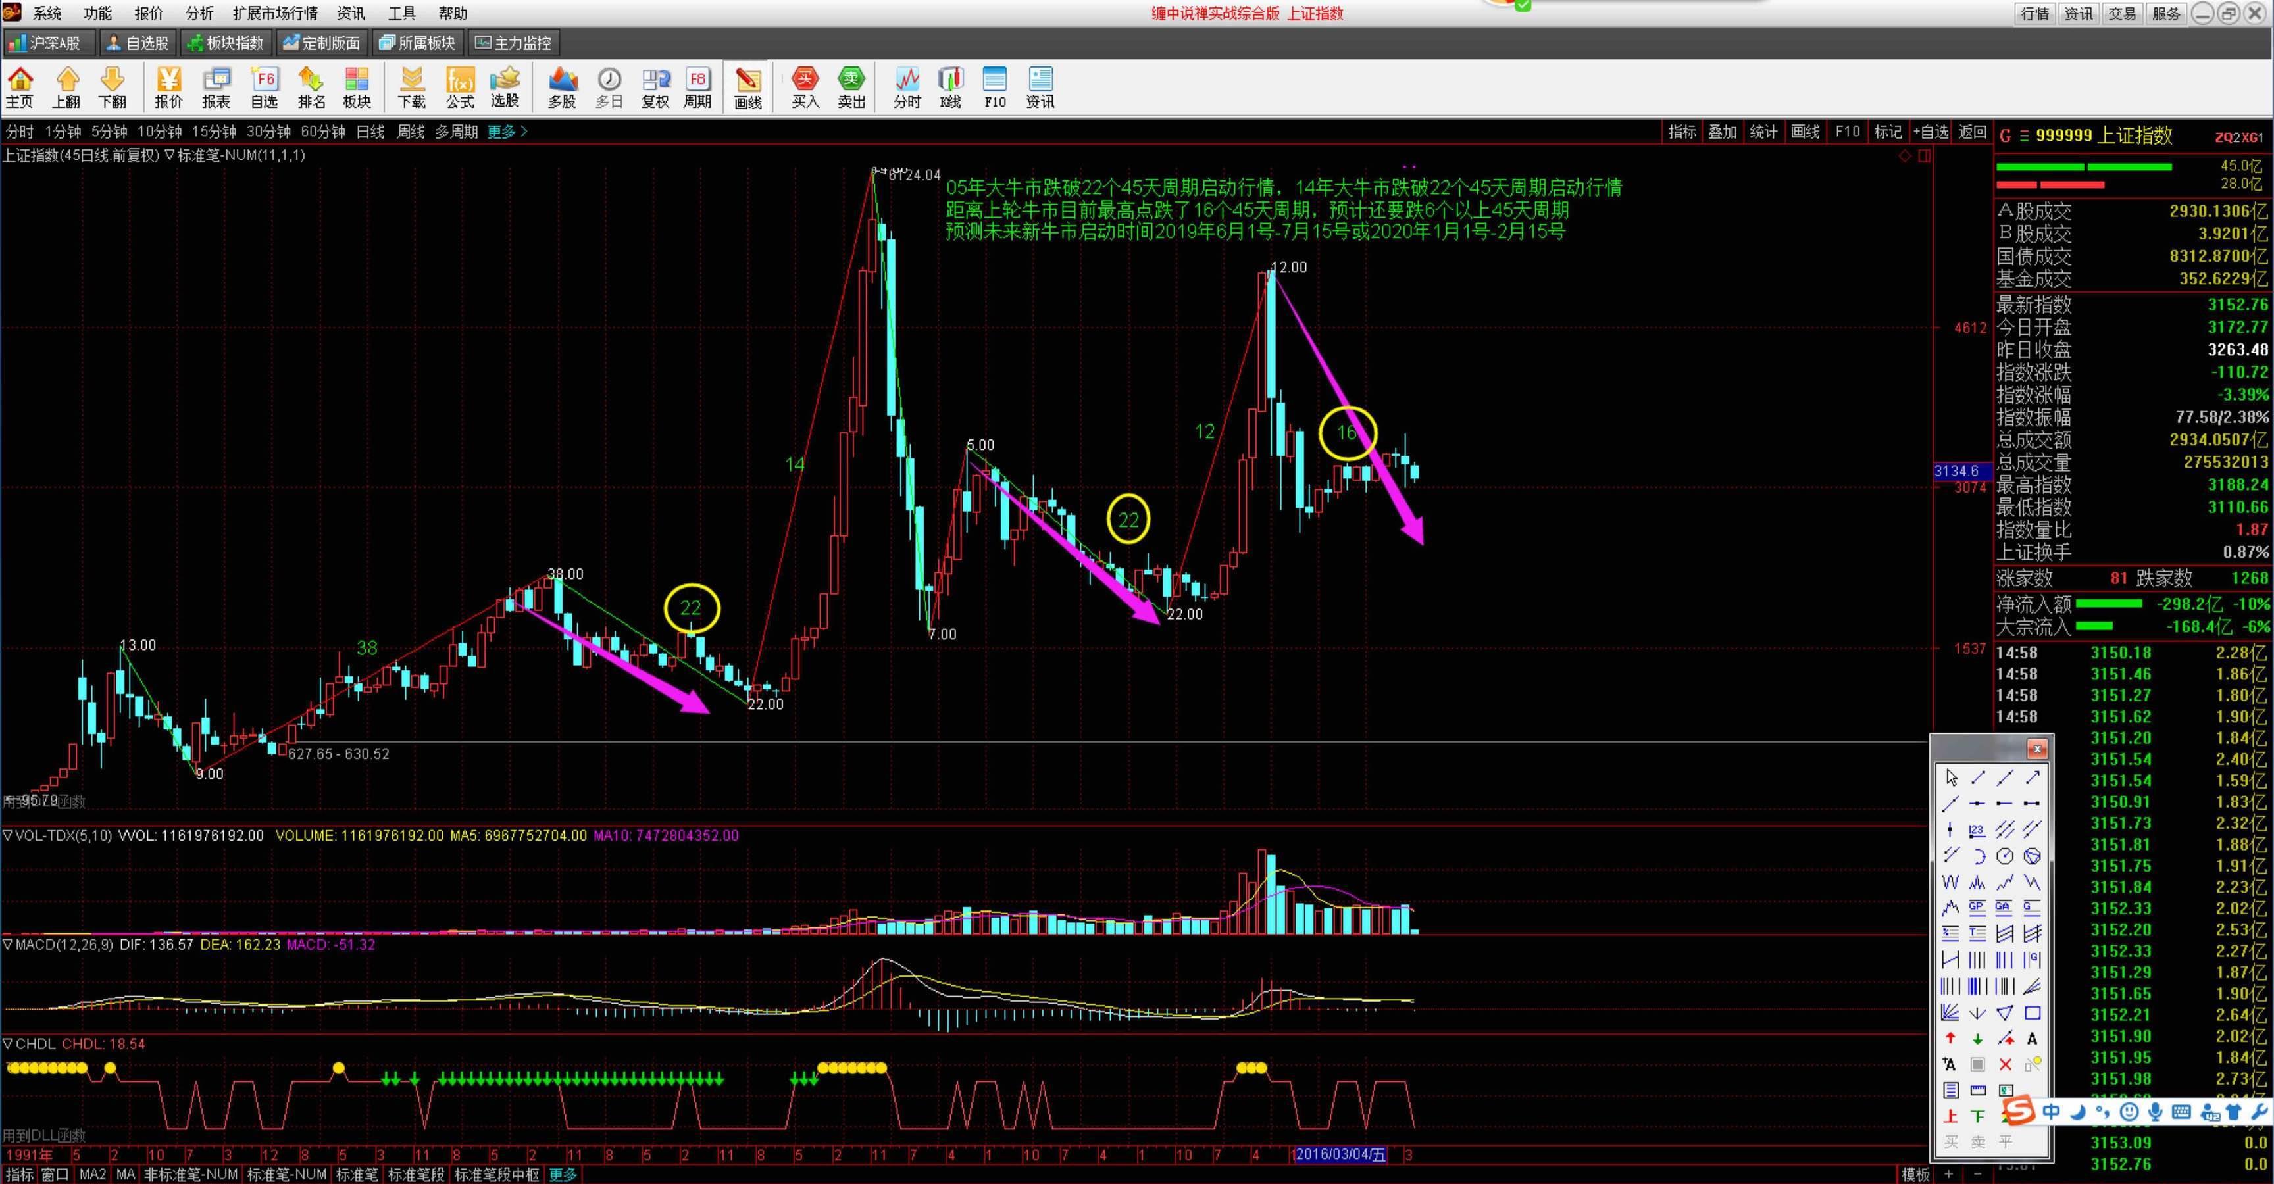Open the 模板 template selector
Screen dimensions: 2274x1184
(1915, 1174)
